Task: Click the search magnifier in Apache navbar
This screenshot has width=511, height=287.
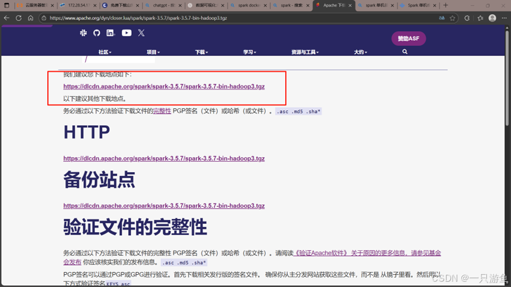Action: pos(405,52)
